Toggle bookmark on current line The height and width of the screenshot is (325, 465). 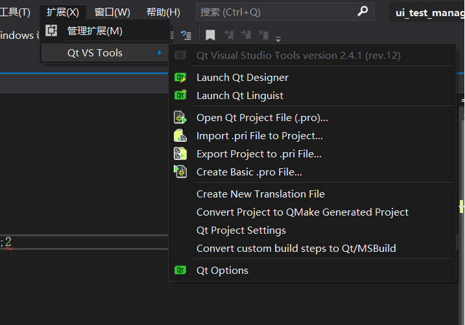210,35
